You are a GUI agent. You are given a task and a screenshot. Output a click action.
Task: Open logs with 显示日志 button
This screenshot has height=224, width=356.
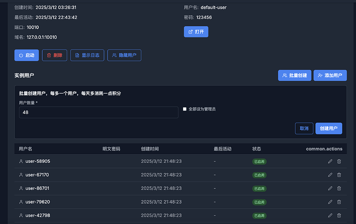tap(87, 55)
